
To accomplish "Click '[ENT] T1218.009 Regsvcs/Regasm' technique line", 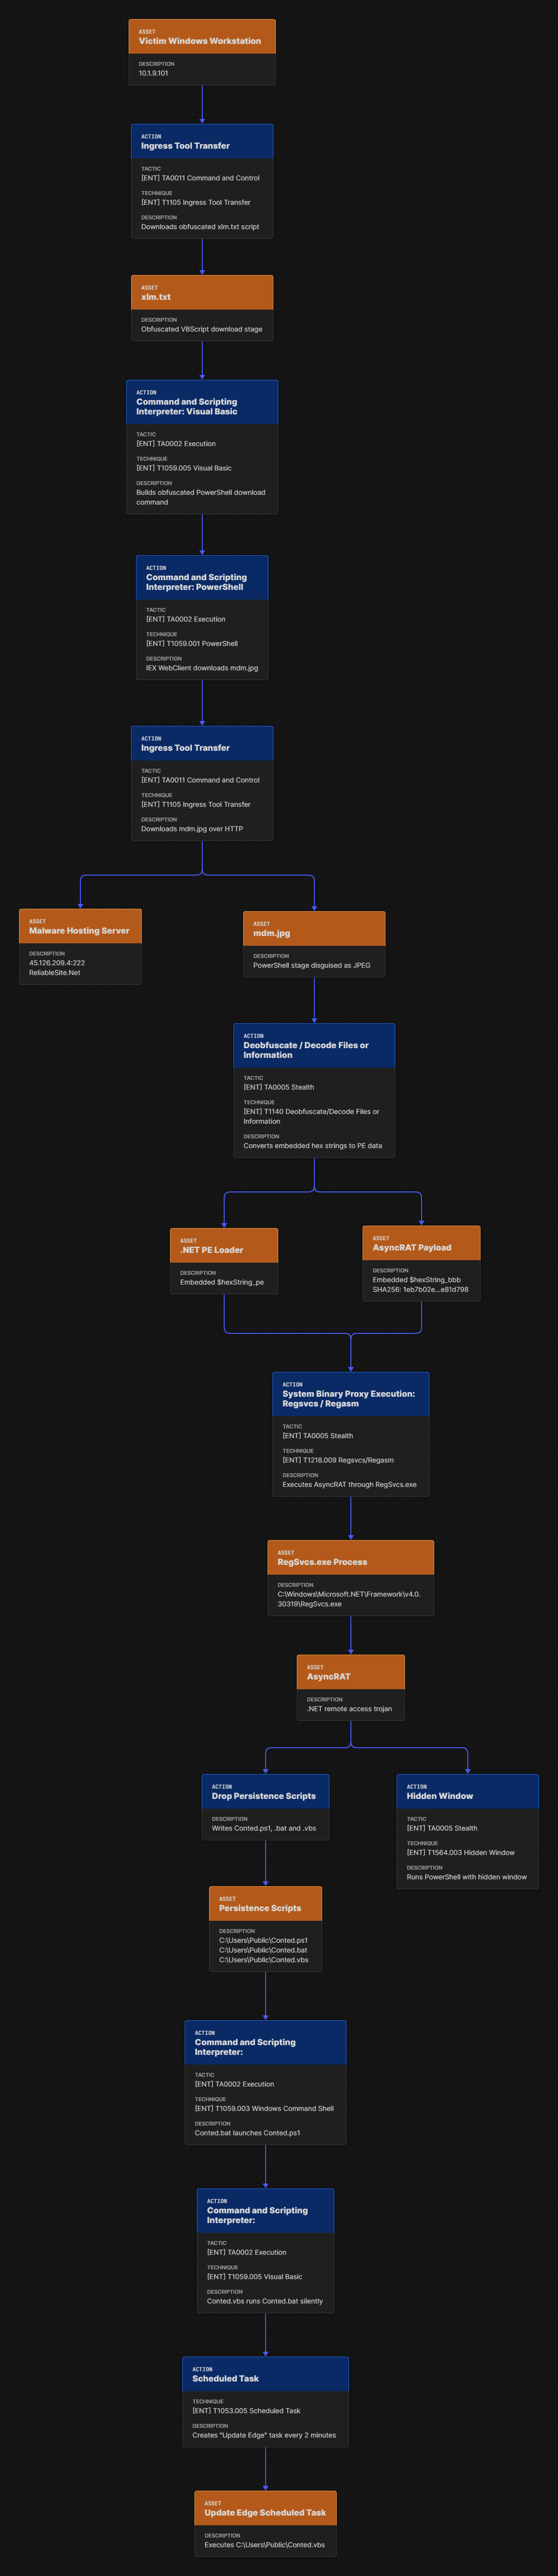I will pos(338,1460).
